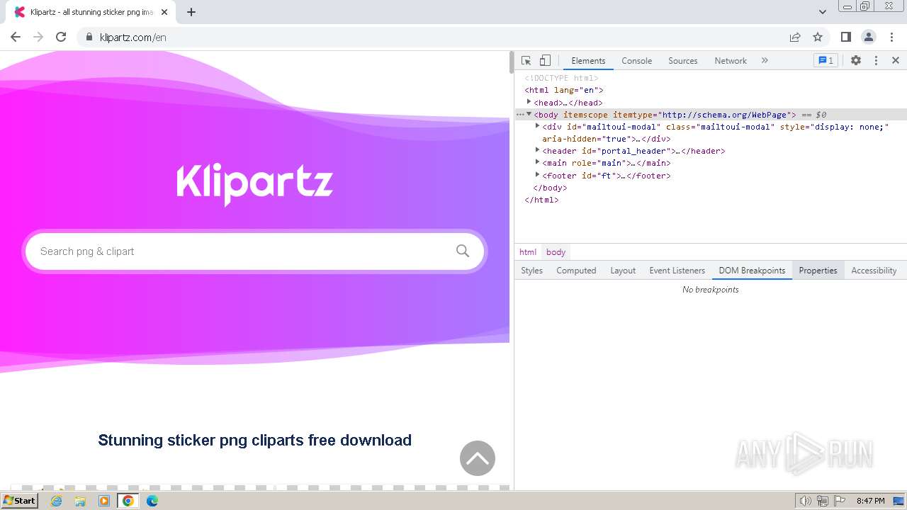
Task: Expand the main role element node
Action: (537, 162)
